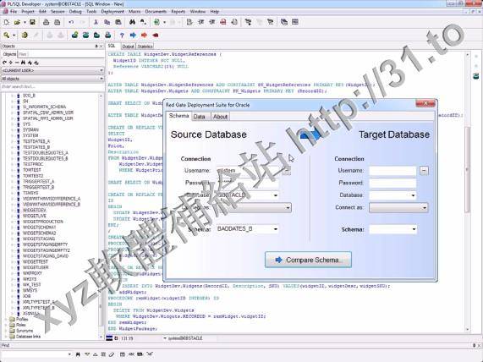Open the Session menu
Screen dimensions: 483x362
[58, 12]
